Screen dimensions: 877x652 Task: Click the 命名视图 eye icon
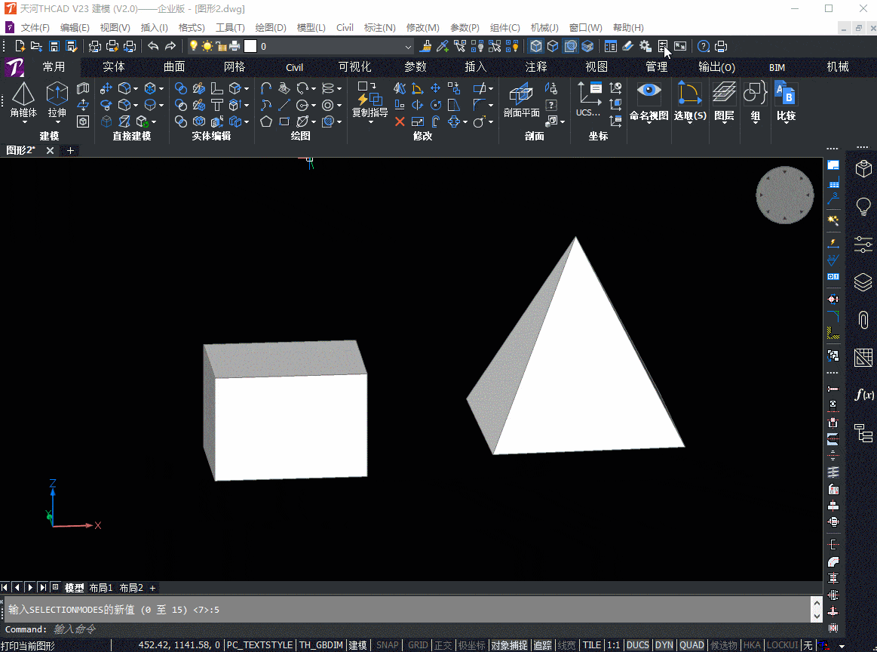649,92
